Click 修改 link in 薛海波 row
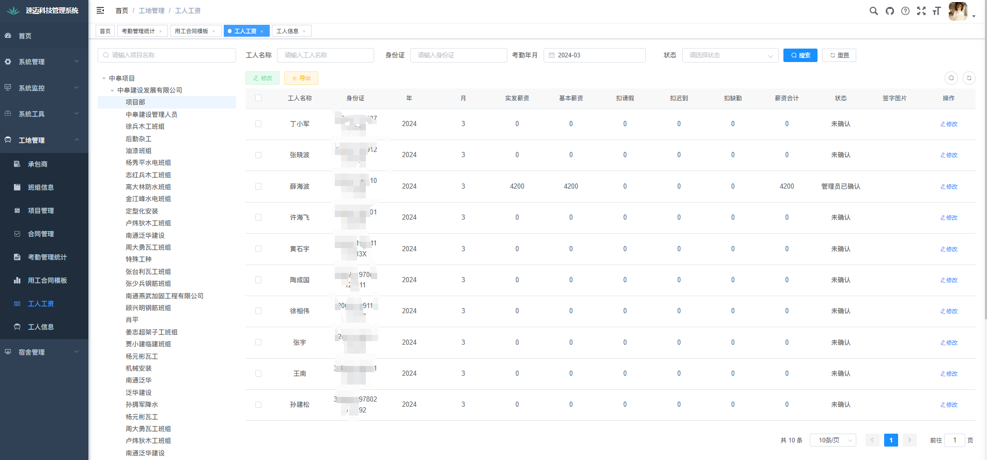The image size is (987, 460). 949,187
